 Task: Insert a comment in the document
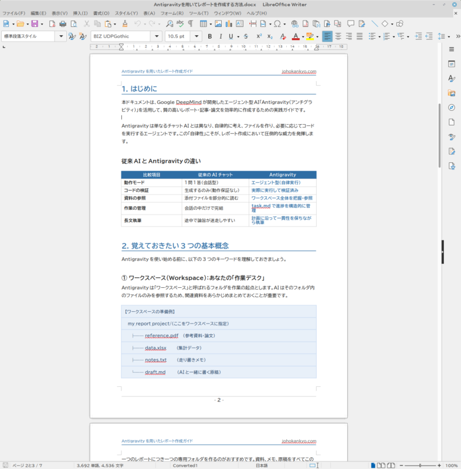(x=351, y=24)
